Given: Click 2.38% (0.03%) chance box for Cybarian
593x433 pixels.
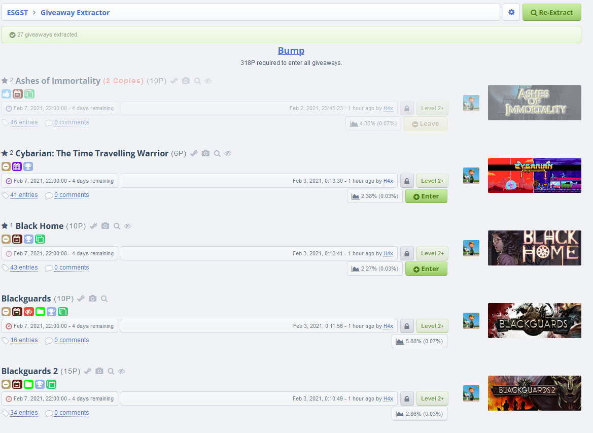Looking at the screenshot, I should (375, 196).
